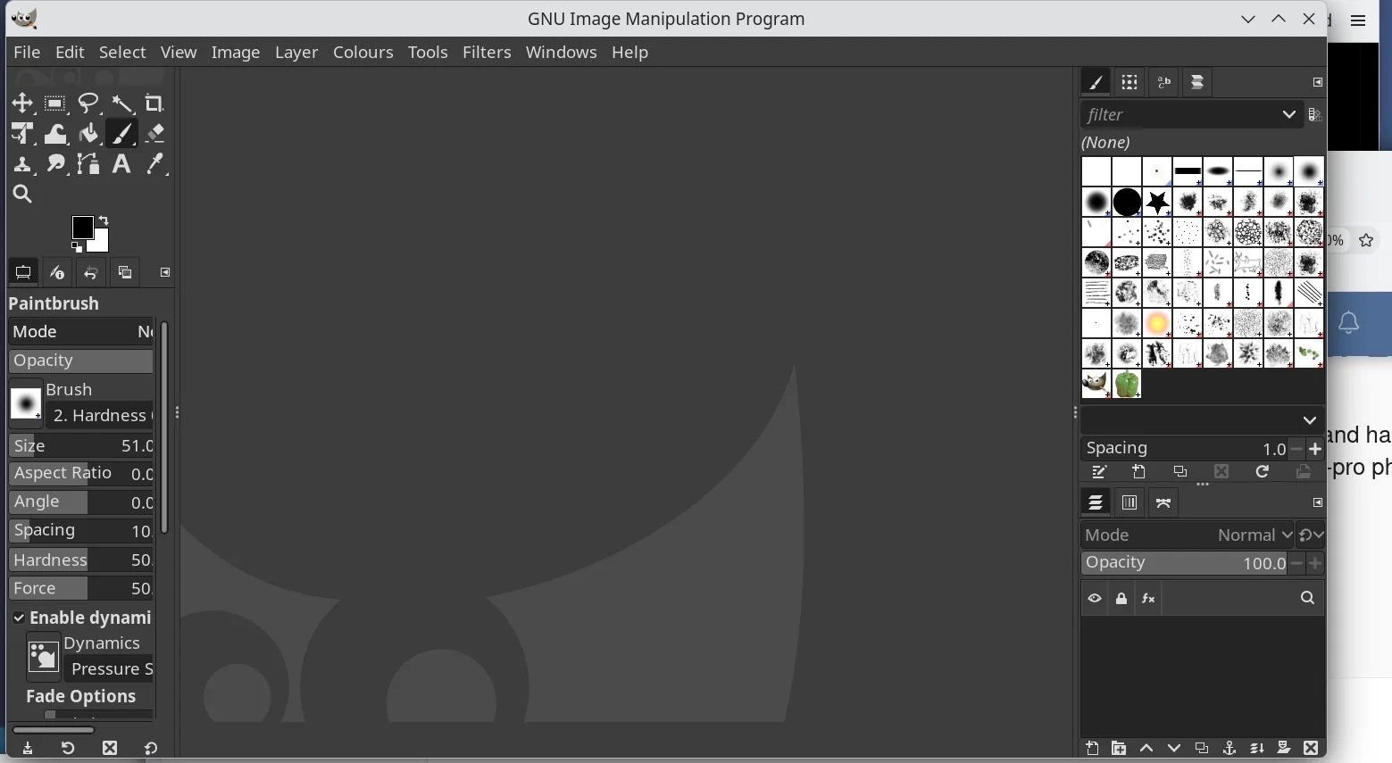Switch to the Patterns tab

tap(1129, 83)
